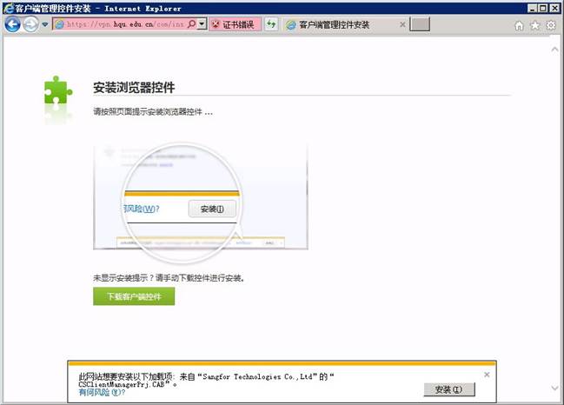Click the search magnifier in address bar
564x405 pixels.
[191, 24]
